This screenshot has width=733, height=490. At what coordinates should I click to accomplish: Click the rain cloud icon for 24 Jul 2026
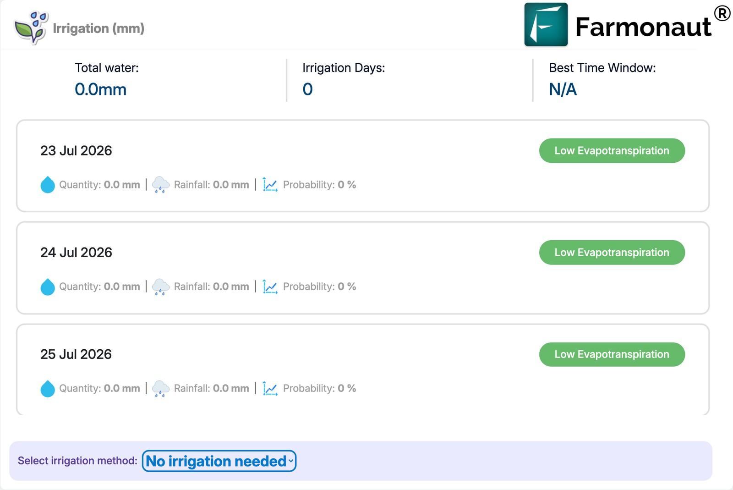pos(160,286)
